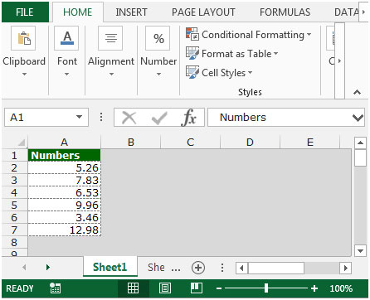370x300 pixels.
Task: Click the Insert Function fx icon
Action: 188,118
